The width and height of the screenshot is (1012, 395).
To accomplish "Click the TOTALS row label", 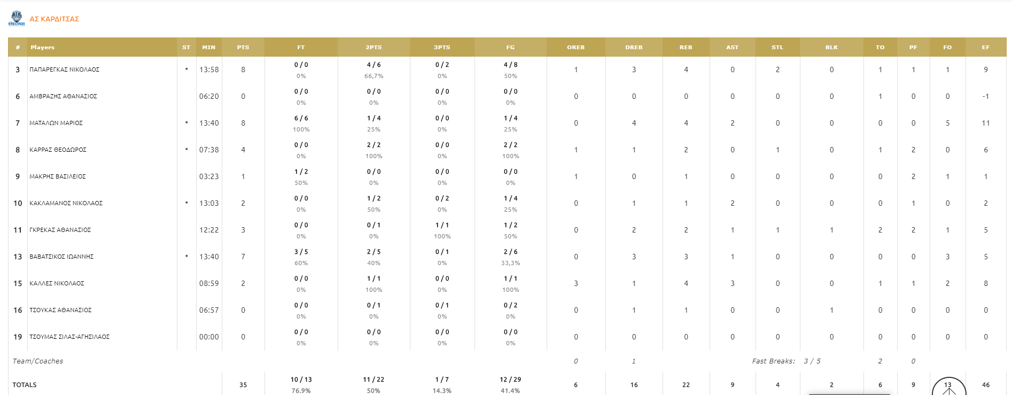I will 25,385.
